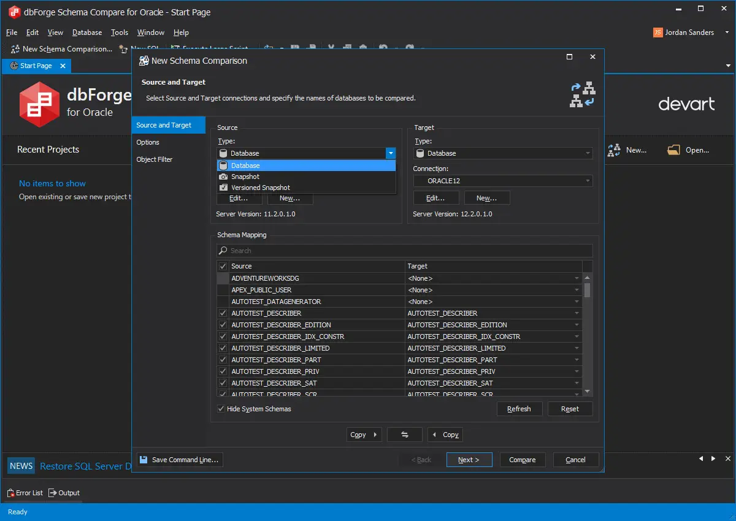The height and width of the screenshot is (521, 736).
Task: Click the Save Command Line floppy disk icon
Action: pos(143,460)
